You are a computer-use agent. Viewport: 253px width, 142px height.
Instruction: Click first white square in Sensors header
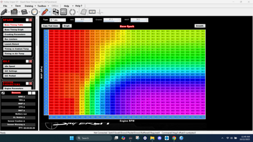[x=30, y=93]
